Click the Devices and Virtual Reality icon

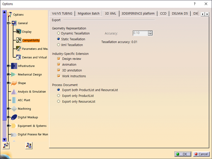[x=19, y=57]
